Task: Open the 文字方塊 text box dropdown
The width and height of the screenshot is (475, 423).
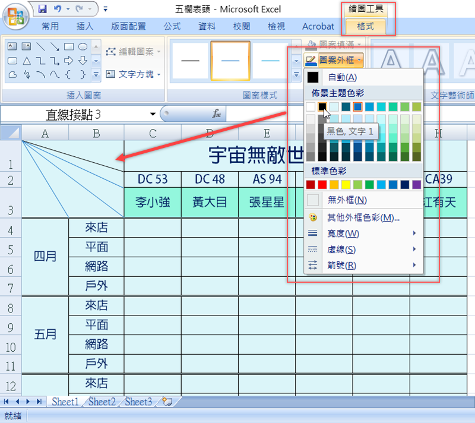Action: tap(159, 74)
